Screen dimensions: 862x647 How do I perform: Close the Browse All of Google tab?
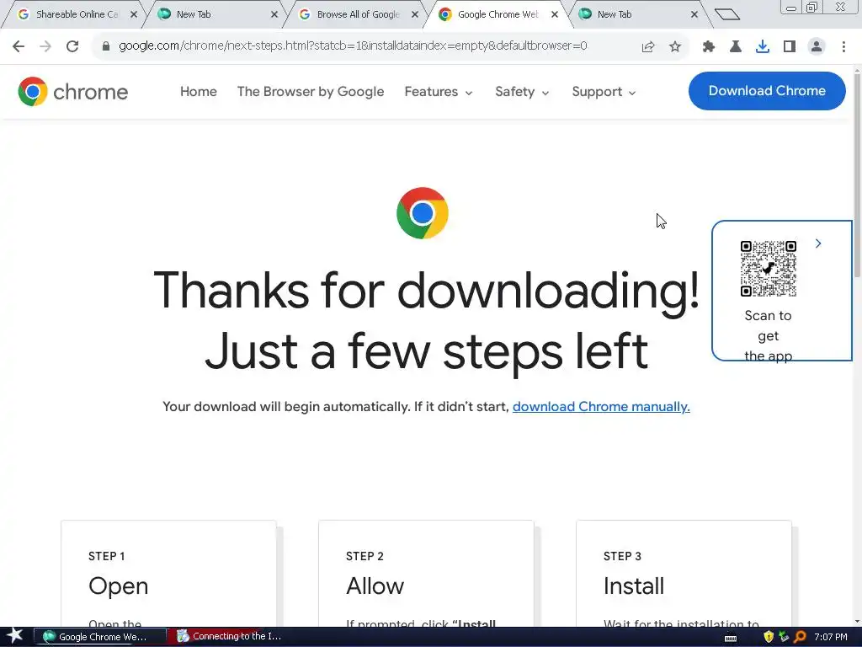(x=415, y=15)
